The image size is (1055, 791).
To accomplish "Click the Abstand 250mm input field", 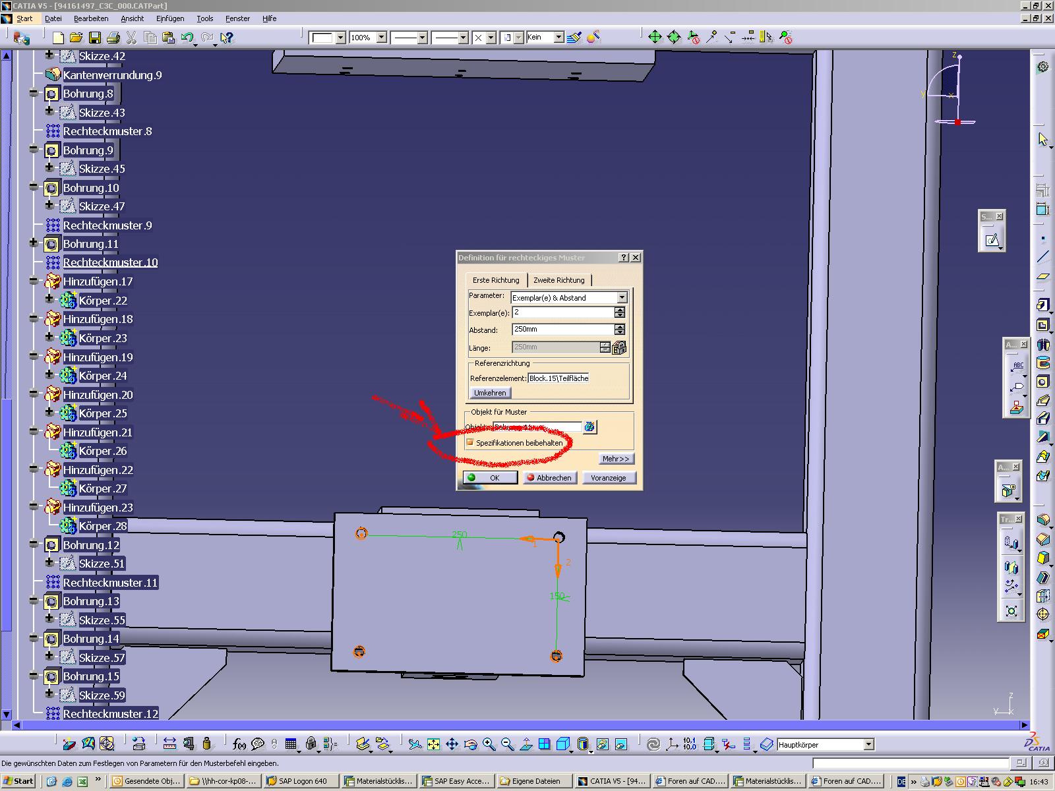I will pyautogui.click(x=563, y=330).
